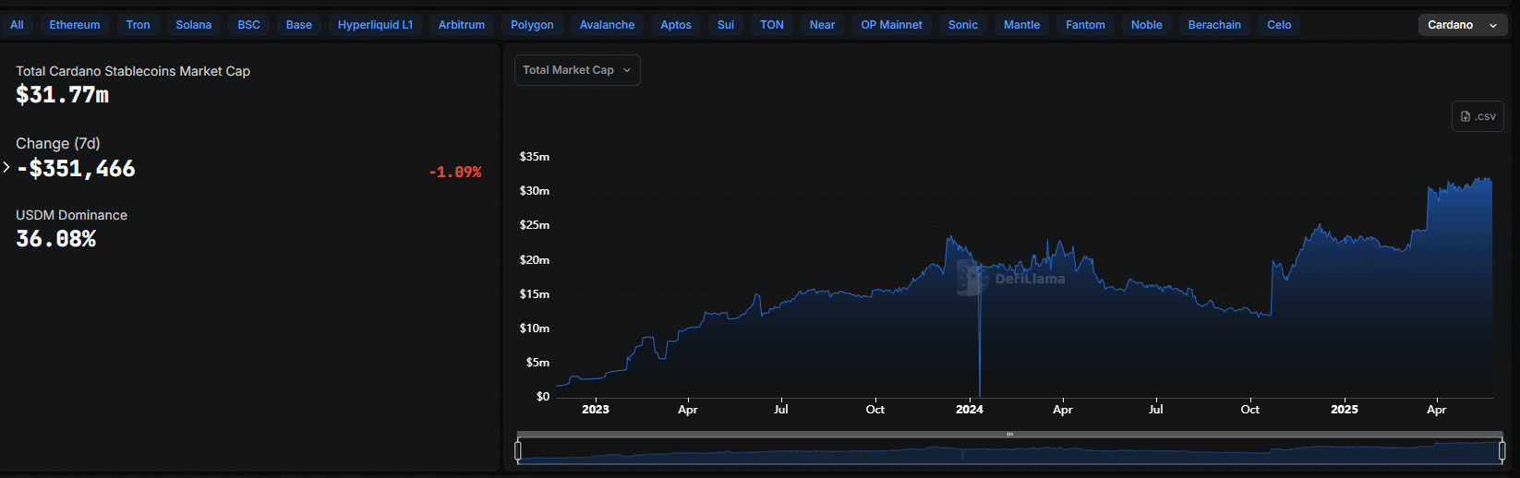Click the left range slider handle
Viewport: 1520px width, 478px height.
point(518,451)
